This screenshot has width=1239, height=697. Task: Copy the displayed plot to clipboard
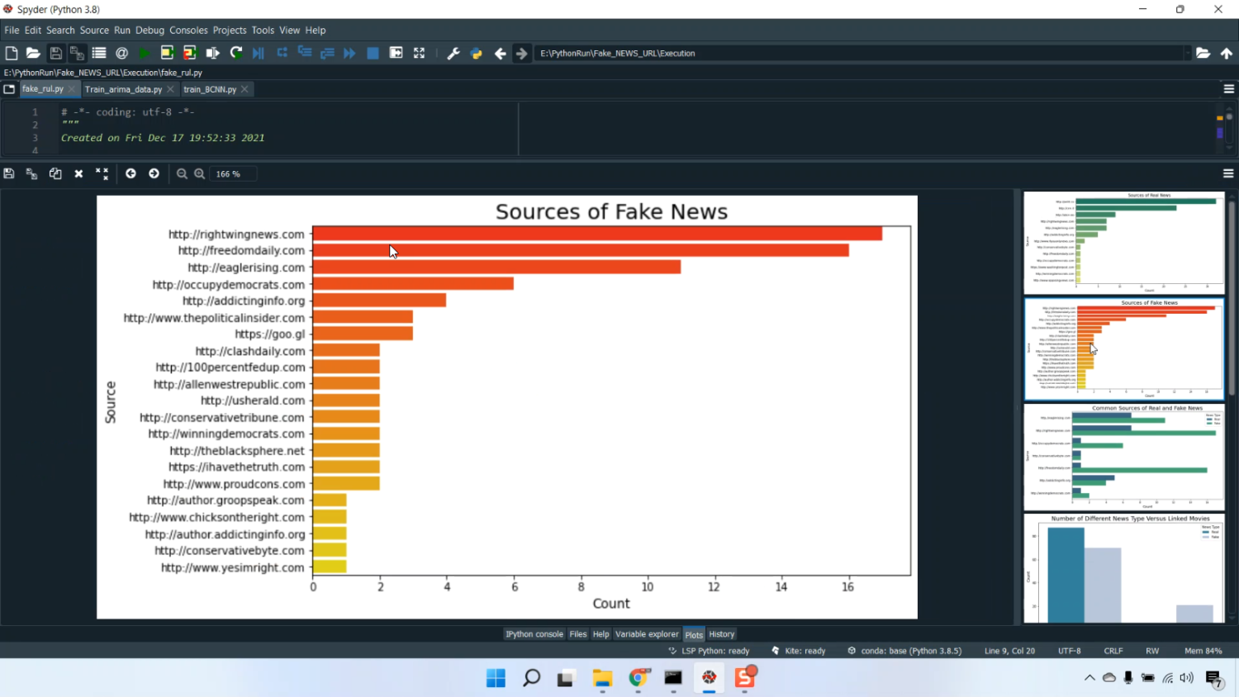click(55, 173)
